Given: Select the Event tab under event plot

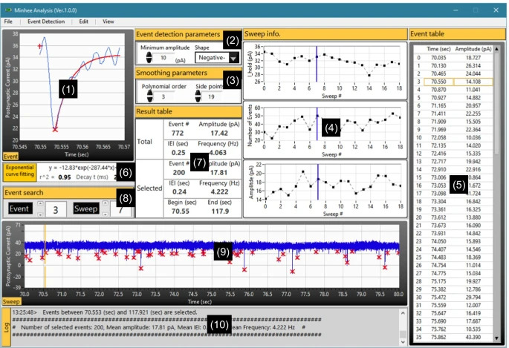Looking at the screenshot, I should point(10,157).
